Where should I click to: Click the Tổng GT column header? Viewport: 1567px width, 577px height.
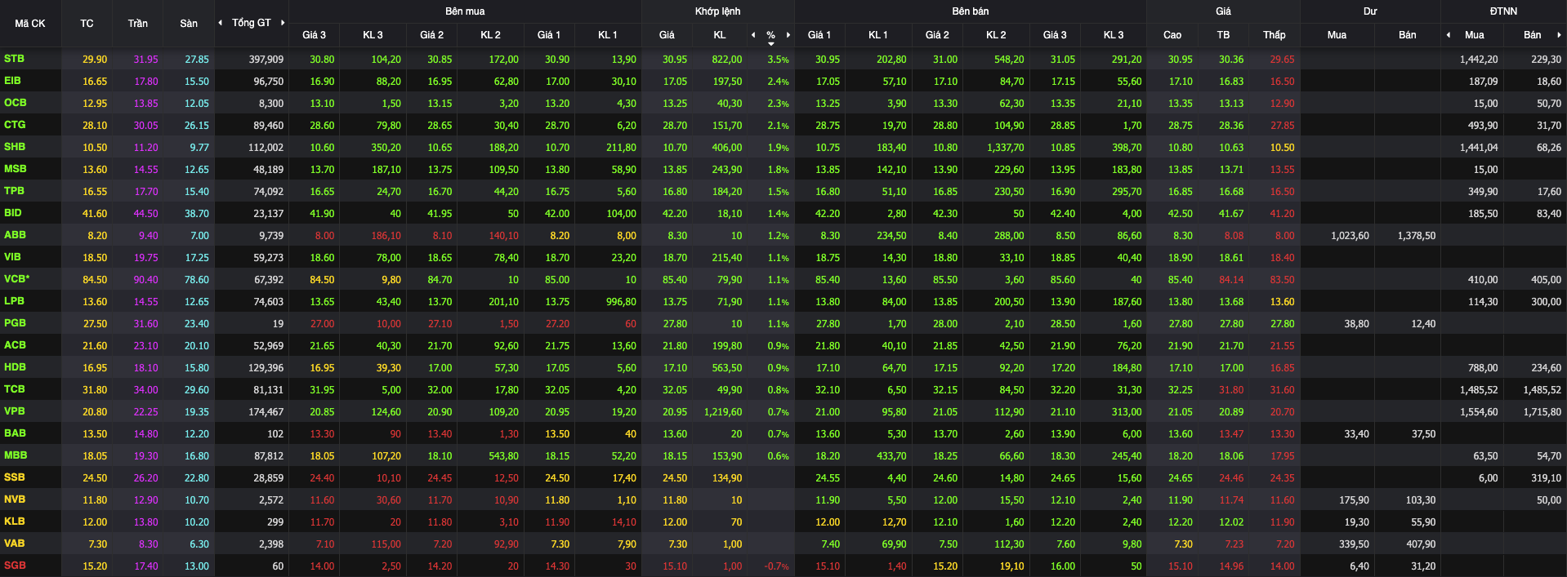tap(251, 23)
